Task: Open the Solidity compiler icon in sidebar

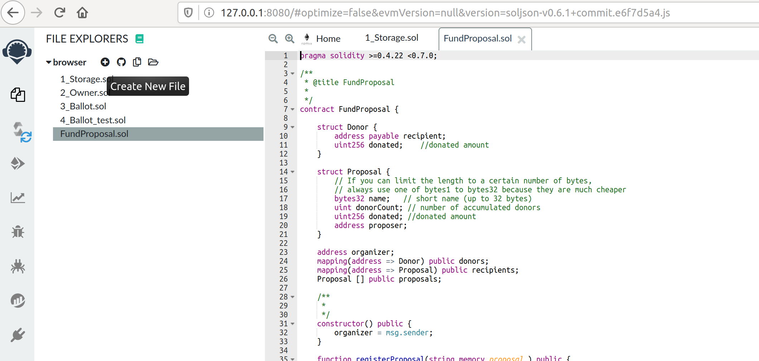Action: point(22,132)
